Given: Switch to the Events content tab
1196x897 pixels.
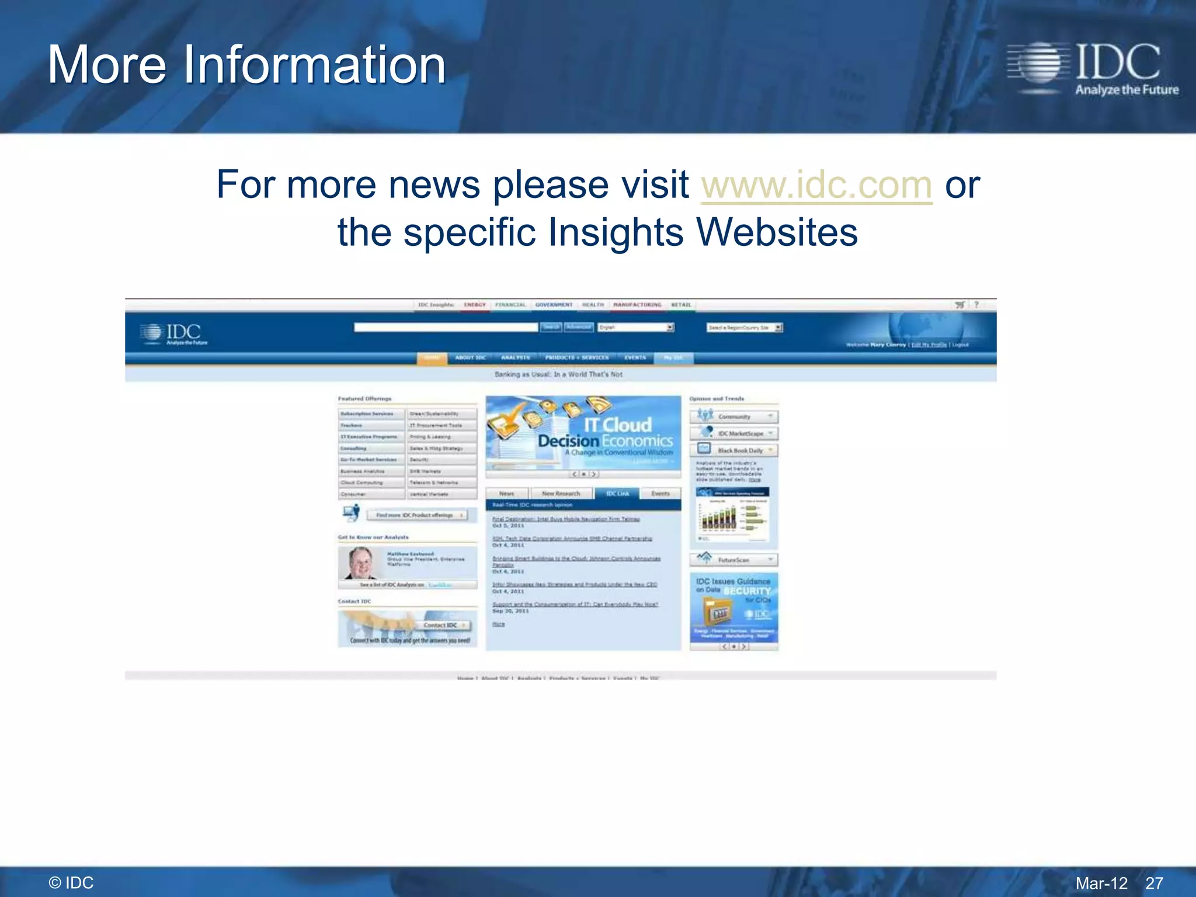Looking at the screenshot, I should (x=660, y=493).
